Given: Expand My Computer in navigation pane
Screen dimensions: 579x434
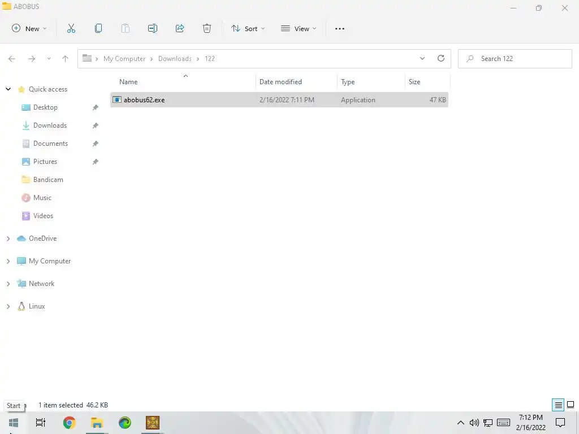Looking at the screenshot, I should 8,261.
